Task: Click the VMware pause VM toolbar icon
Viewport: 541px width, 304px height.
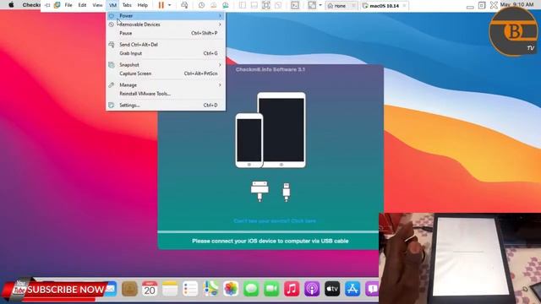Action: pyautogui.click(x=161, y=5)
